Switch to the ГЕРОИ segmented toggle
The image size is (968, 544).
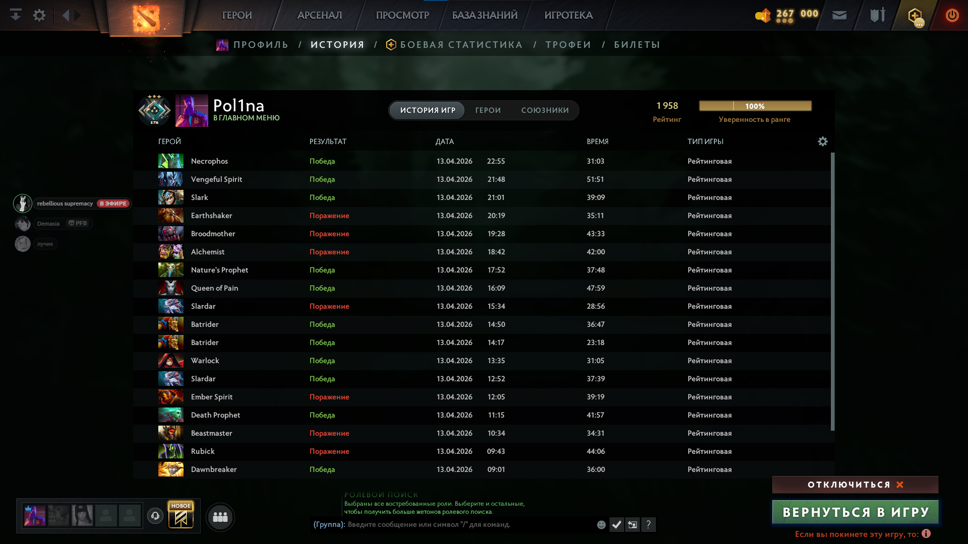pyautogui.click(x=488, y=110)
